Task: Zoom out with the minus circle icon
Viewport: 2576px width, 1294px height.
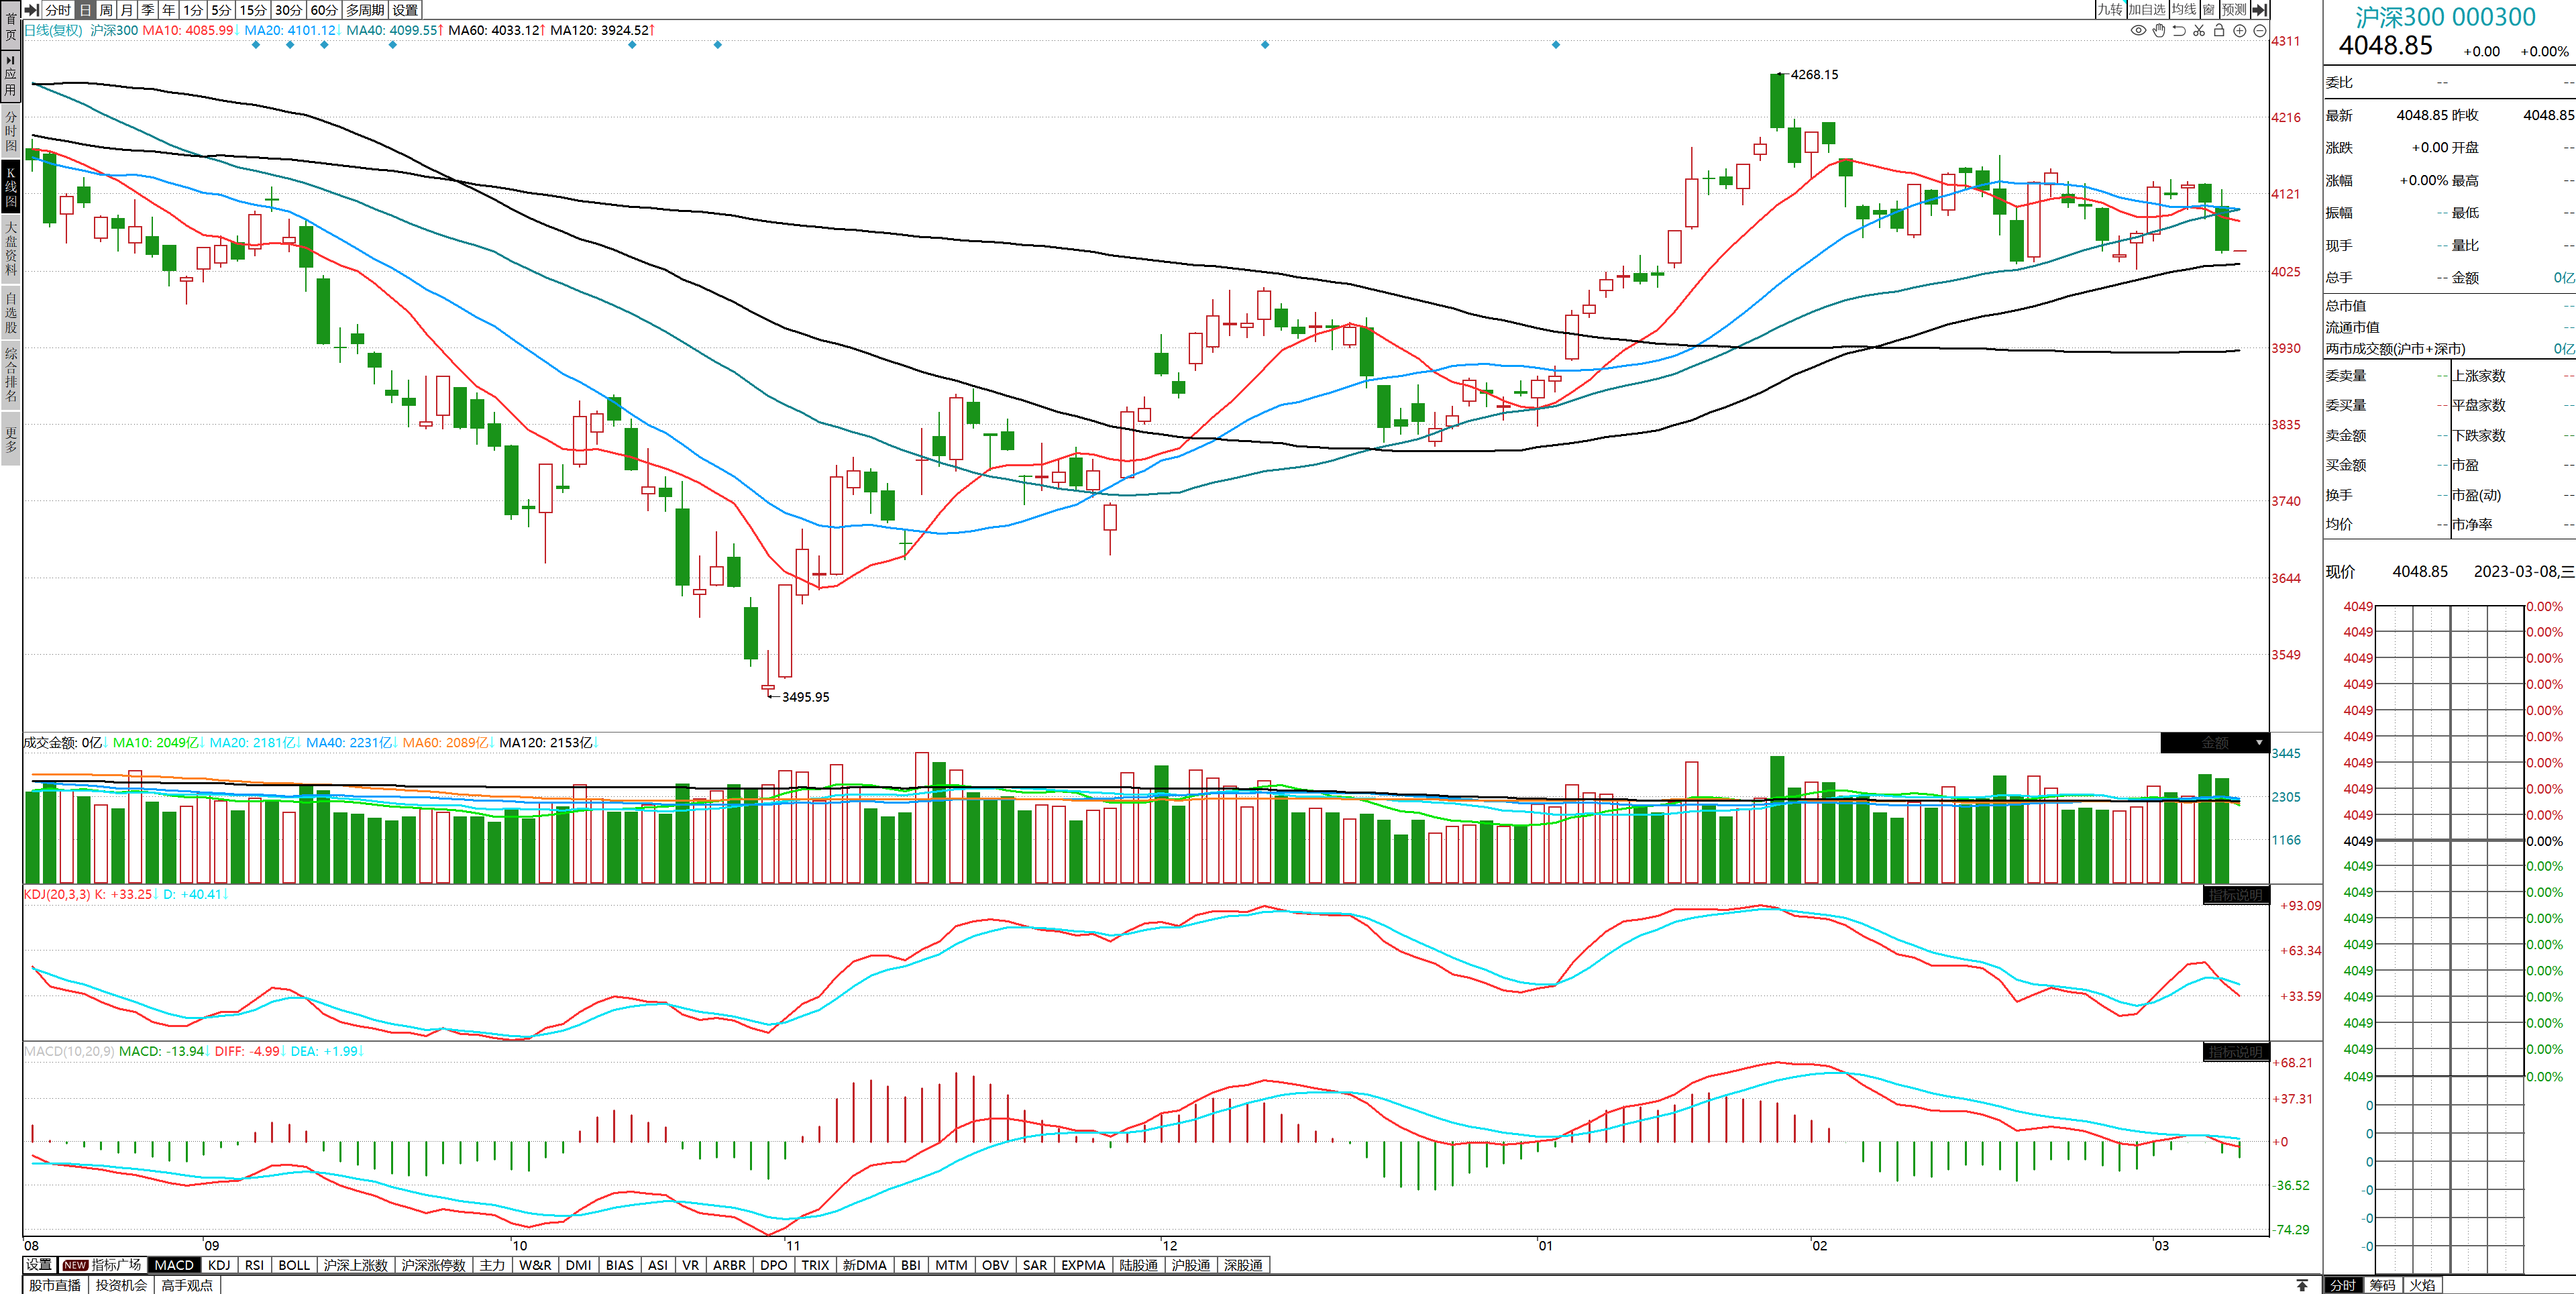Action: point(2259,30)
